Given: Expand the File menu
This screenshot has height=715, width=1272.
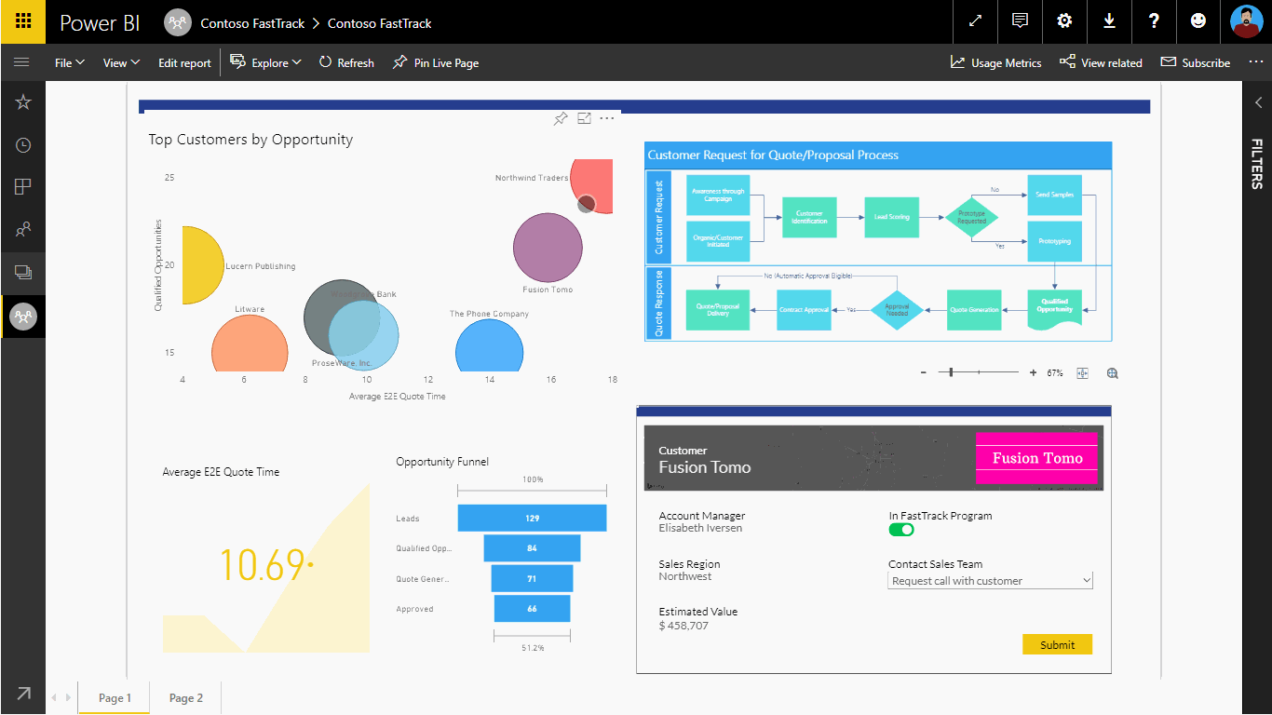Looking at the screenshot, I should click(69, 62).
